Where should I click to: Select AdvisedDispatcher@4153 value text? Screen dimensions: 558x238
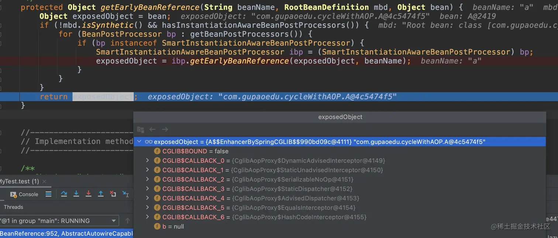point(295,198)
